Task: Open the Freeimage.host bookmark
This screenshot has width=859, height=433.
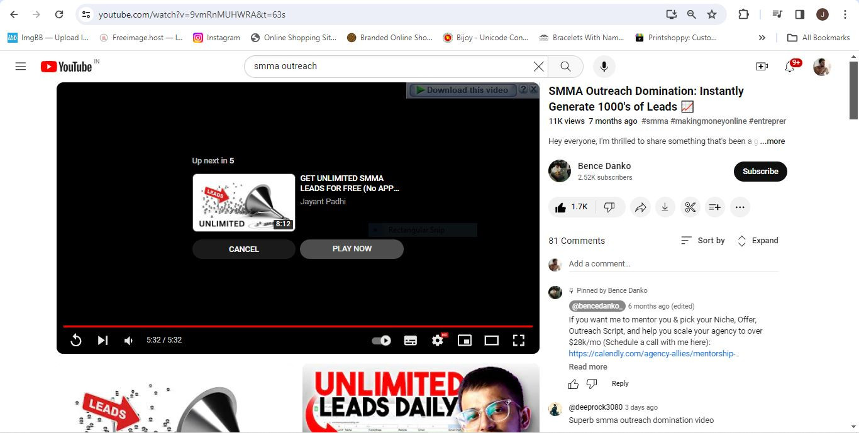Action: (141, 38)
